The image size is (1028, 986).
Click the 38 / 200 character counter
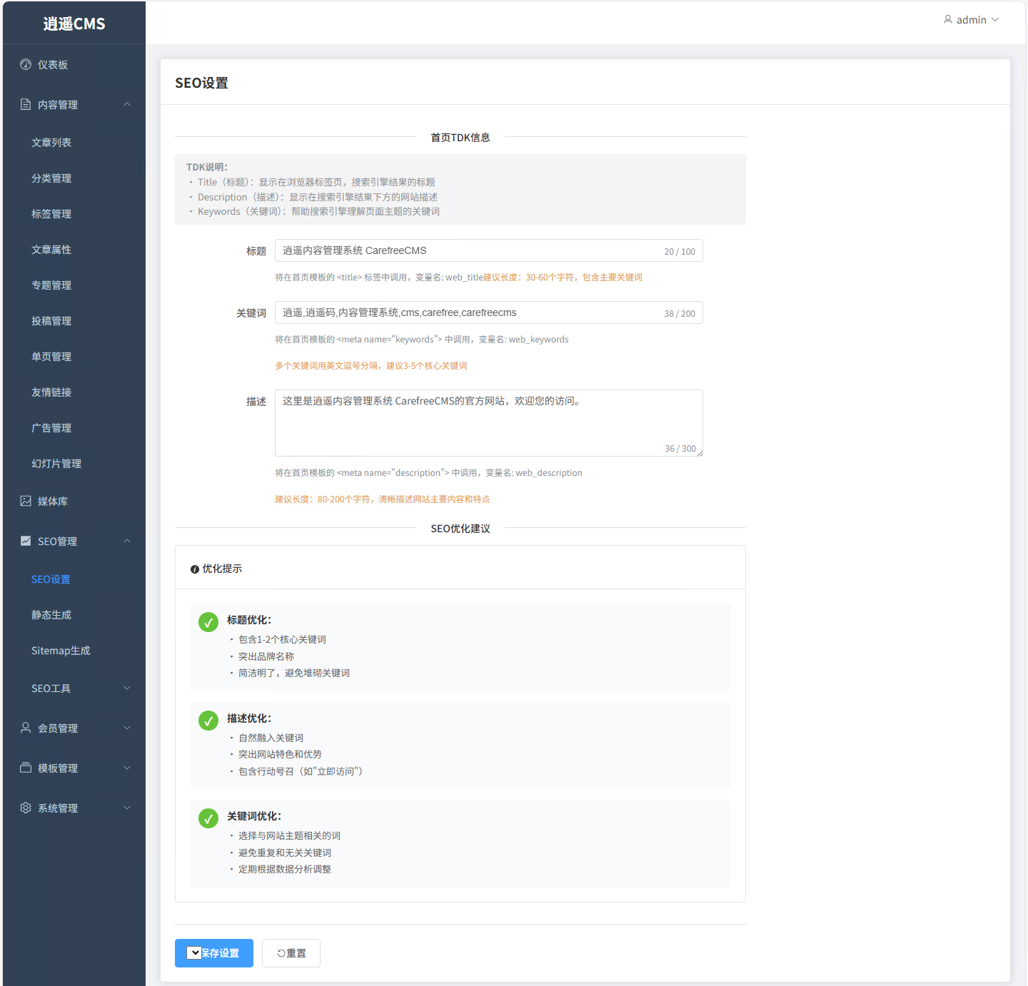pos(680,314)
